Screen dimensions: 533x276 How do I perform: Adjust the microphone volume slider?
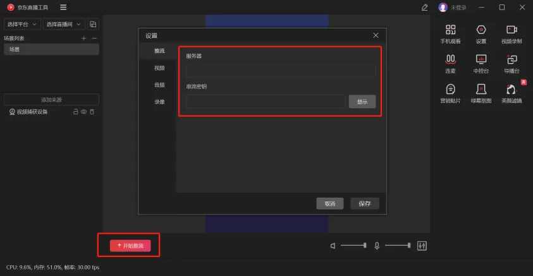coord(398,245)
